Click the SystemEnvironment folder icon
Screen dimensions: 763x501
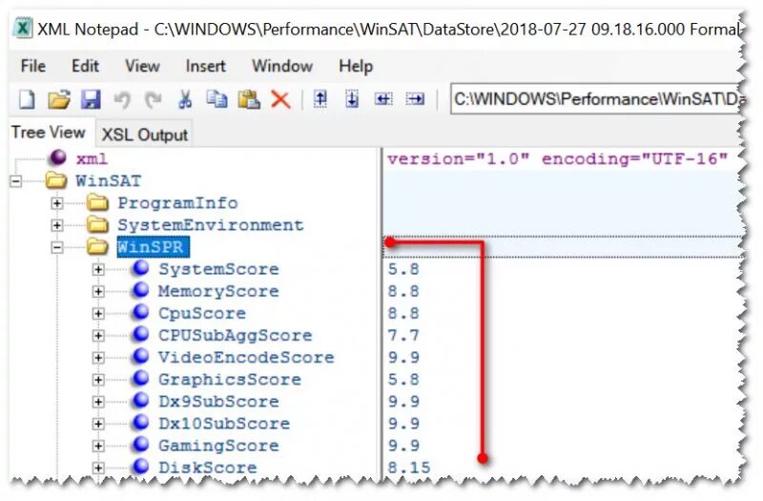point(98,225)
